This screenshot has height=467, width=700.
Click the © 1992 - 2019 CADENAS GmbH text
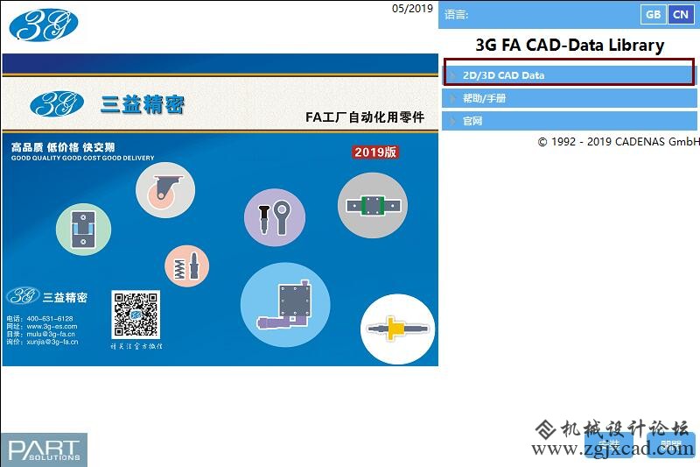click(619, 142)
